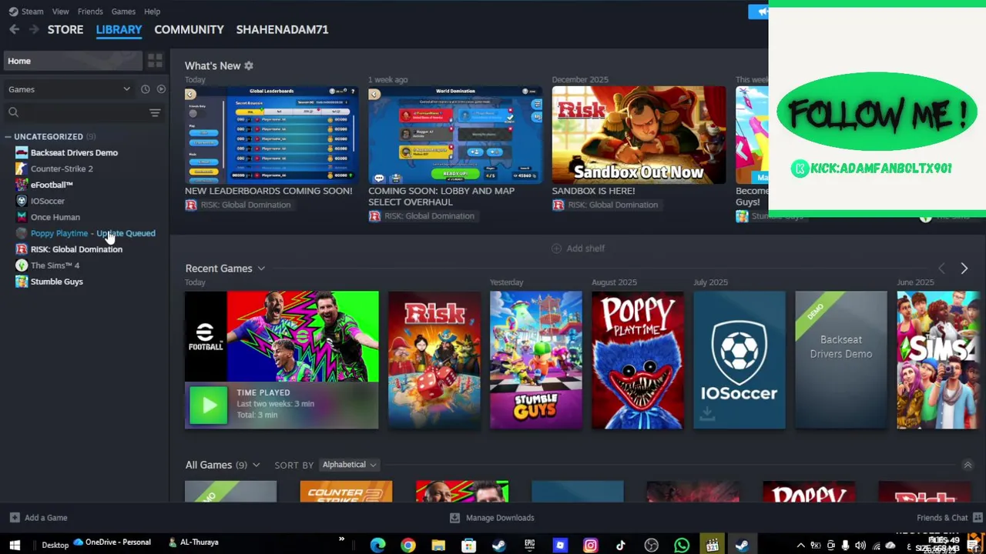Collapse the UNCATEGORIZED group
Screen dimensions: 986x554
click(8, 136)
